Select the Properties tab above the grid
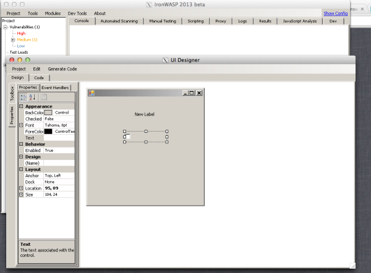 tap(28, 88)
